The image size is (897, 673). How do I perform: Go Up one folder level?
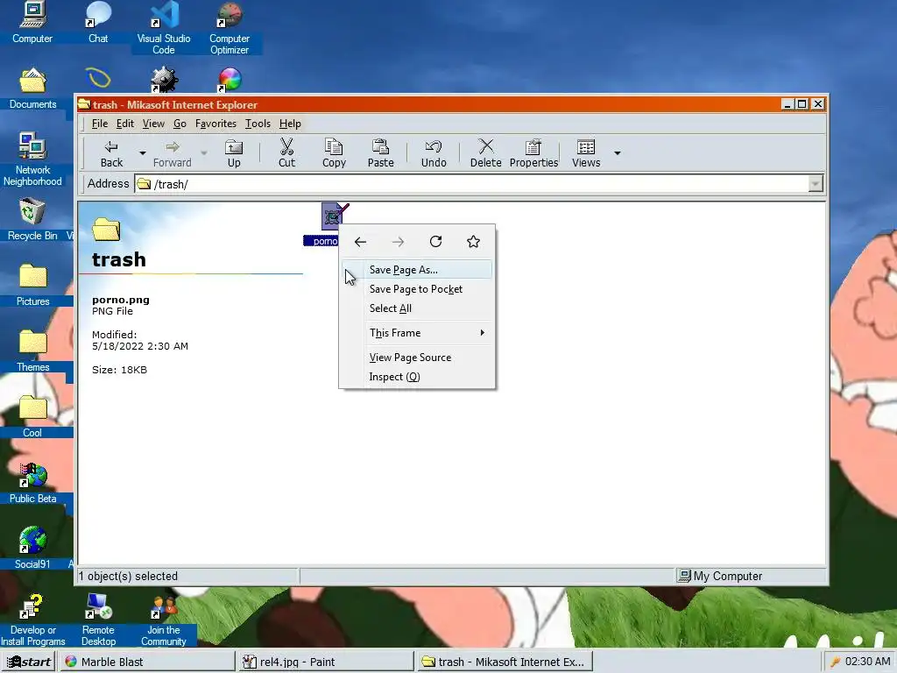click(x=234, y=153)
